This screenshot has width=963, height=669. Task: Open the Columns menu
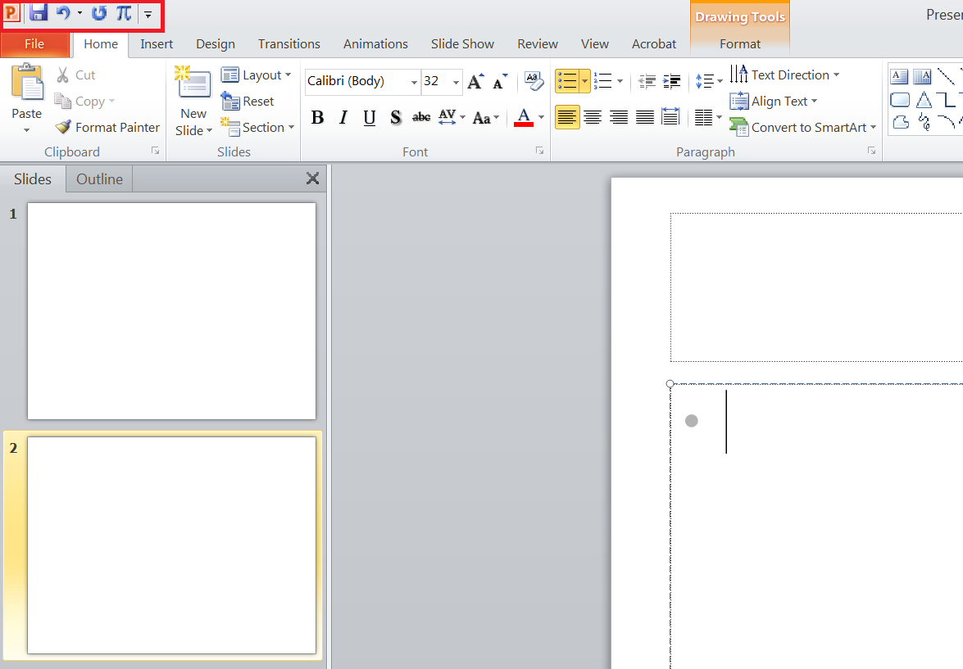tap(708, 117)
